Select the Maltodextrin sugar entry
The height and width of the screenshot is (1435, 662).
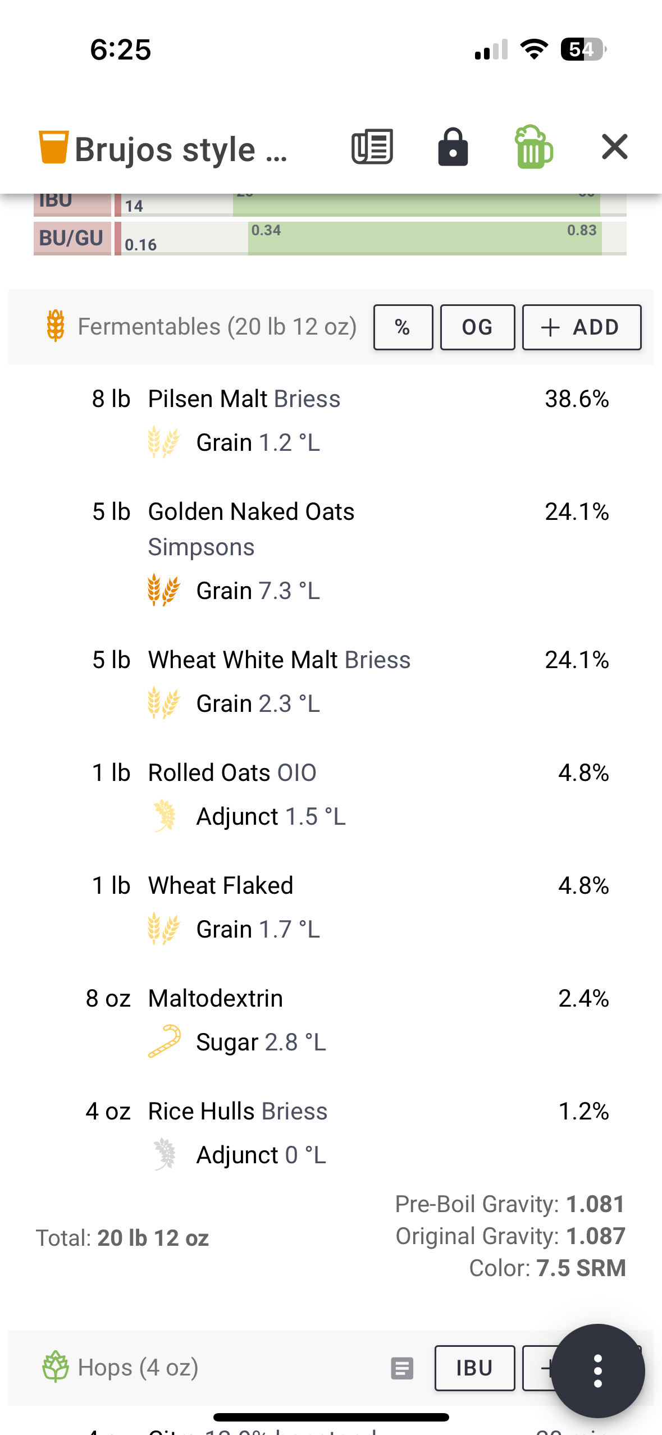(331, 1020)
